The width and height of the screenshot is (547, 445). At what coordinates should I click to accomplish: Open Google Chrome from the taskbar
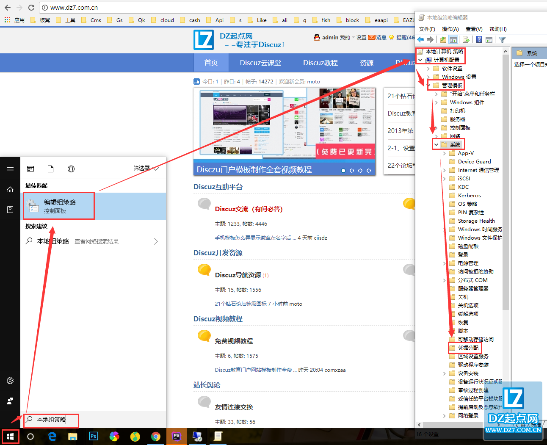pos(156,436)
